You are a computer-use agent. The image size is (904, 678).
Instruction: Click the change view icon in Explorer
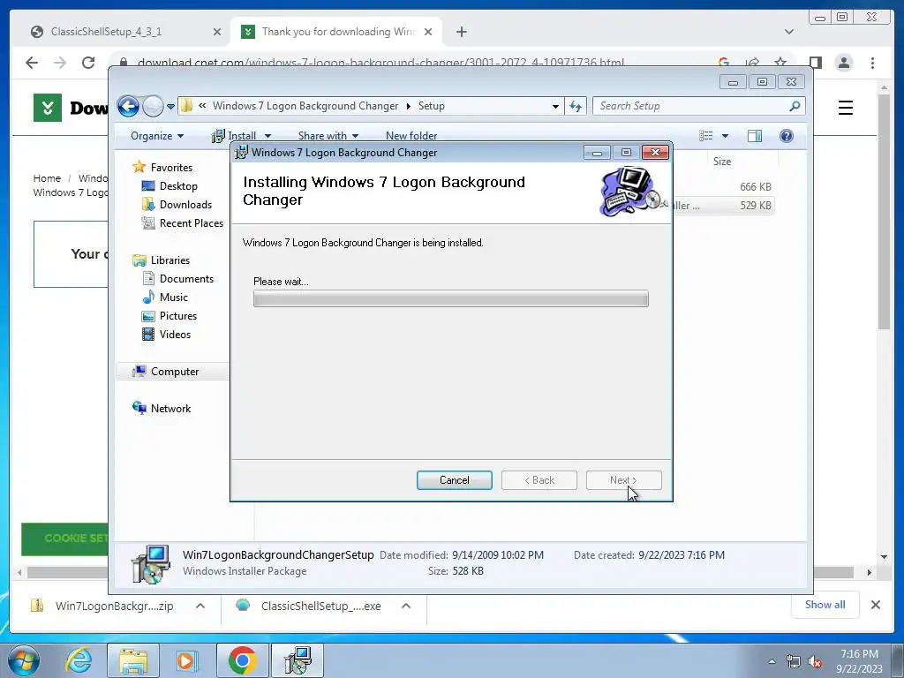705,136
